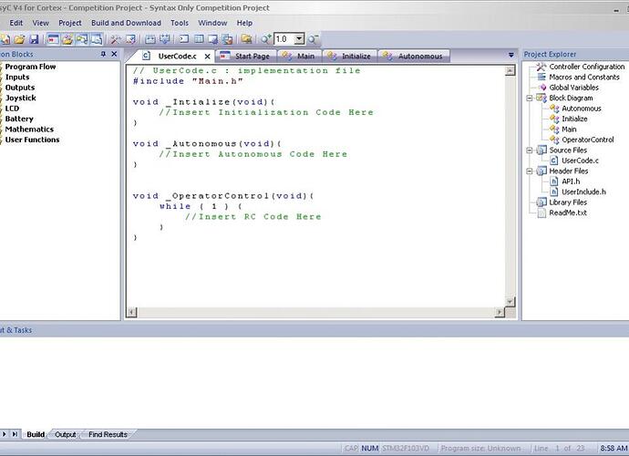Click the crossed tools configuration toolbar icon
Image resolution: width=629 pixels, height=456 pixels.
[x=116, y=39]
